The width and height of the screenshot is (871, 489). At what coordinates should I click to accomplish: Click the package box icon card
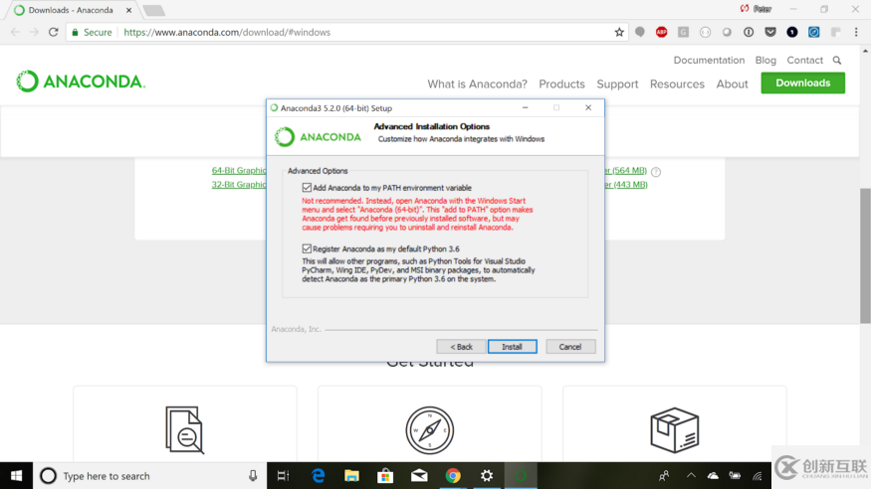pyautogui.click(x=674, y=430)
